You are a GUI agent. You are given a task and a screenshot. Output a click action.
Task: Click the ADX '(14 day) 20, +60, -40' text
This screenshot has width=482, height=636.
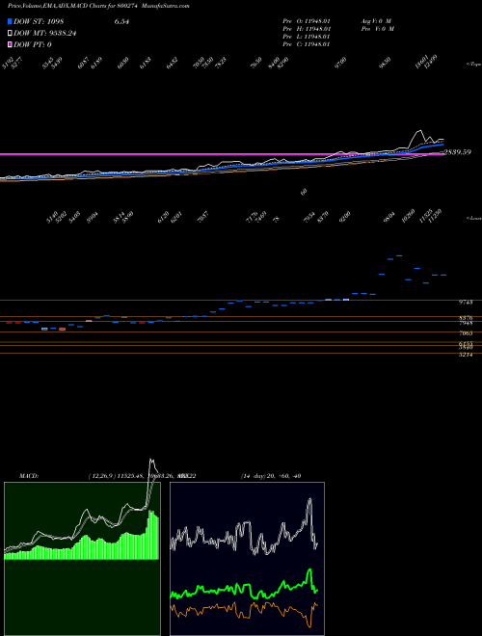coord(271,476)
